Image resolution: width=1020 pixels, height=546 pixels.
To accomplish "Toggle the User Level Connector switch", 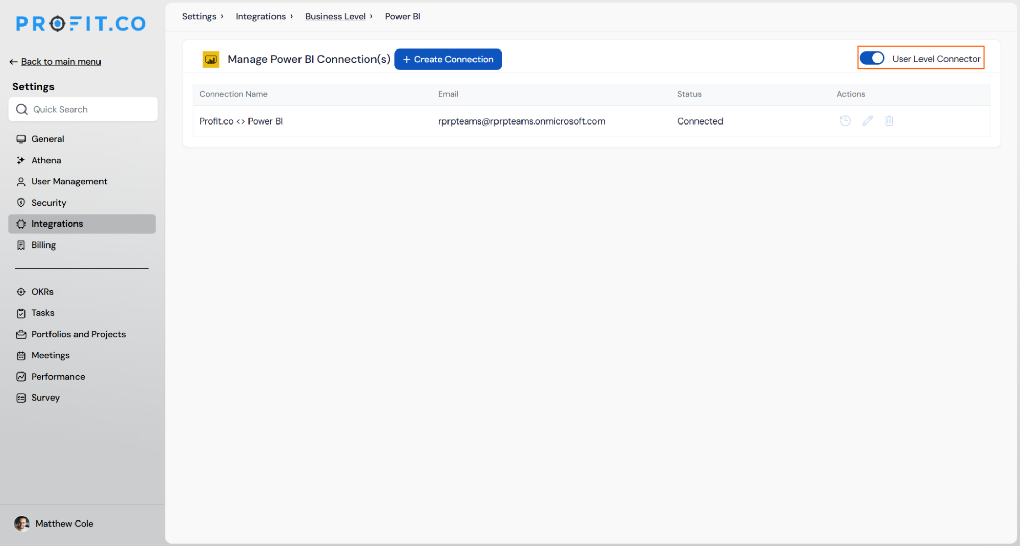I will [872, 58].
